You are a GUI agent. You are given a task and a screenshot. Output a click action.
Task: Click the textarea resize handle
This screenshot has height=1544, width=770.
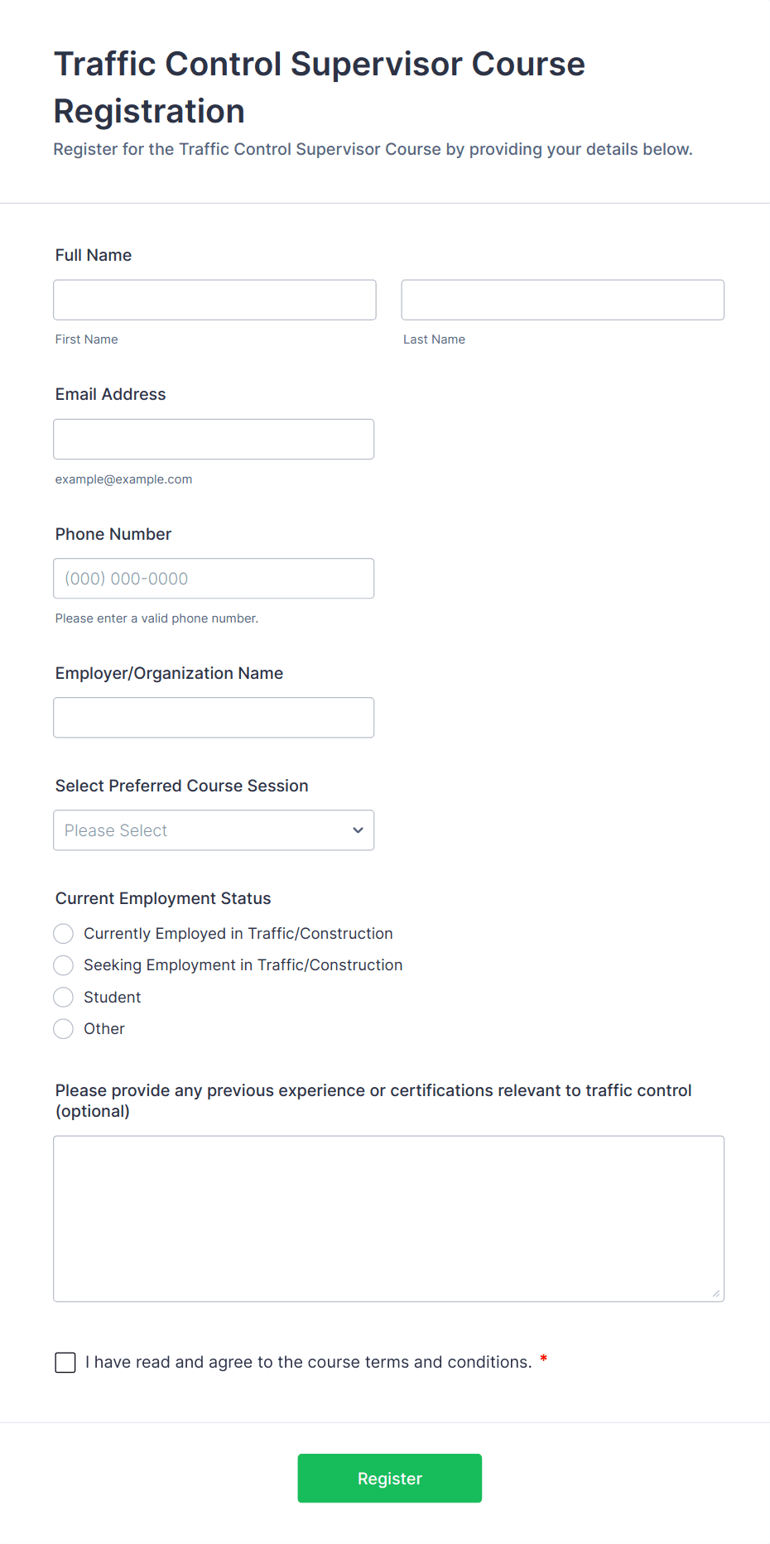716,1293
